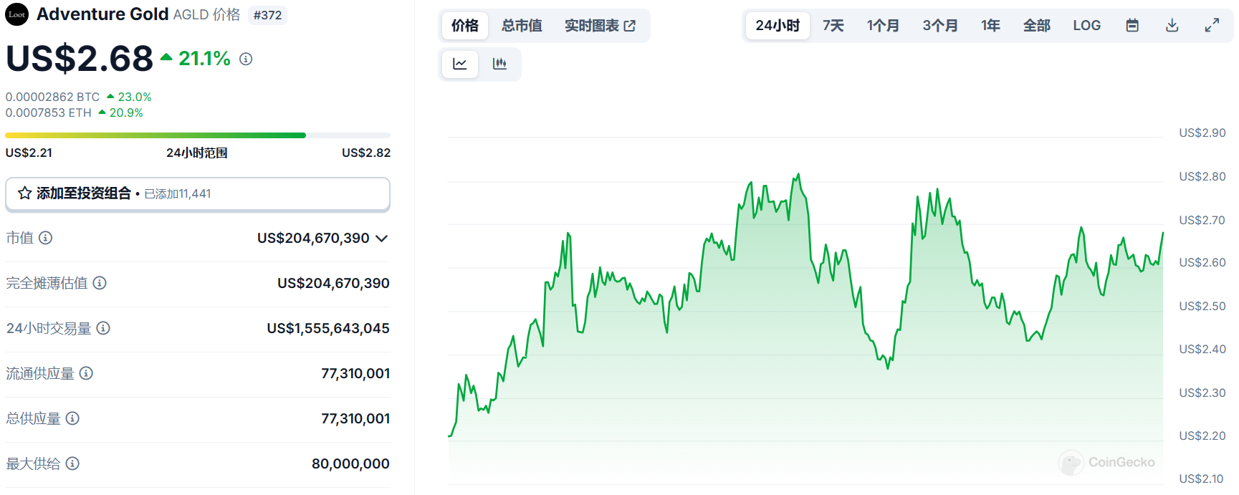The height and width of the screenshot is (495, 1239).
Task: Download chart data icon
Action: tap(1172, 26)
